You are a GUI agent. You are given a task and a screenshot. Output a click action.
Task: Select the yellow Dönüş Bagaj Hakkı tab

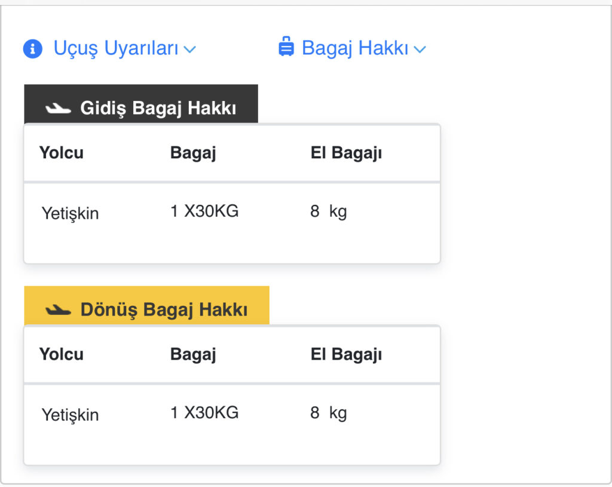[146, 306]
